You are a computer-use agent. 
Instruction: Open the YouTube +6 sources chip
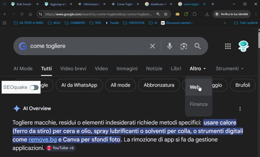pyautogui.click(x=61, y=148)
